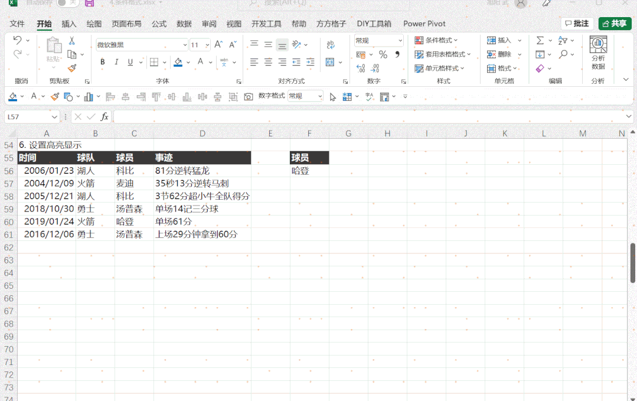This screenshot has width=637, height=401.
Task: Click the fx insert function icon
Action: point(104,117)
